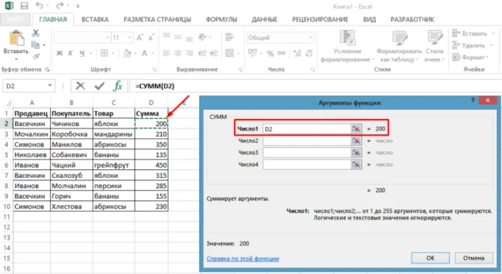Switch to the ГЛАВНАЯ tab
The image size is (502, 274).
click(53, 20)
